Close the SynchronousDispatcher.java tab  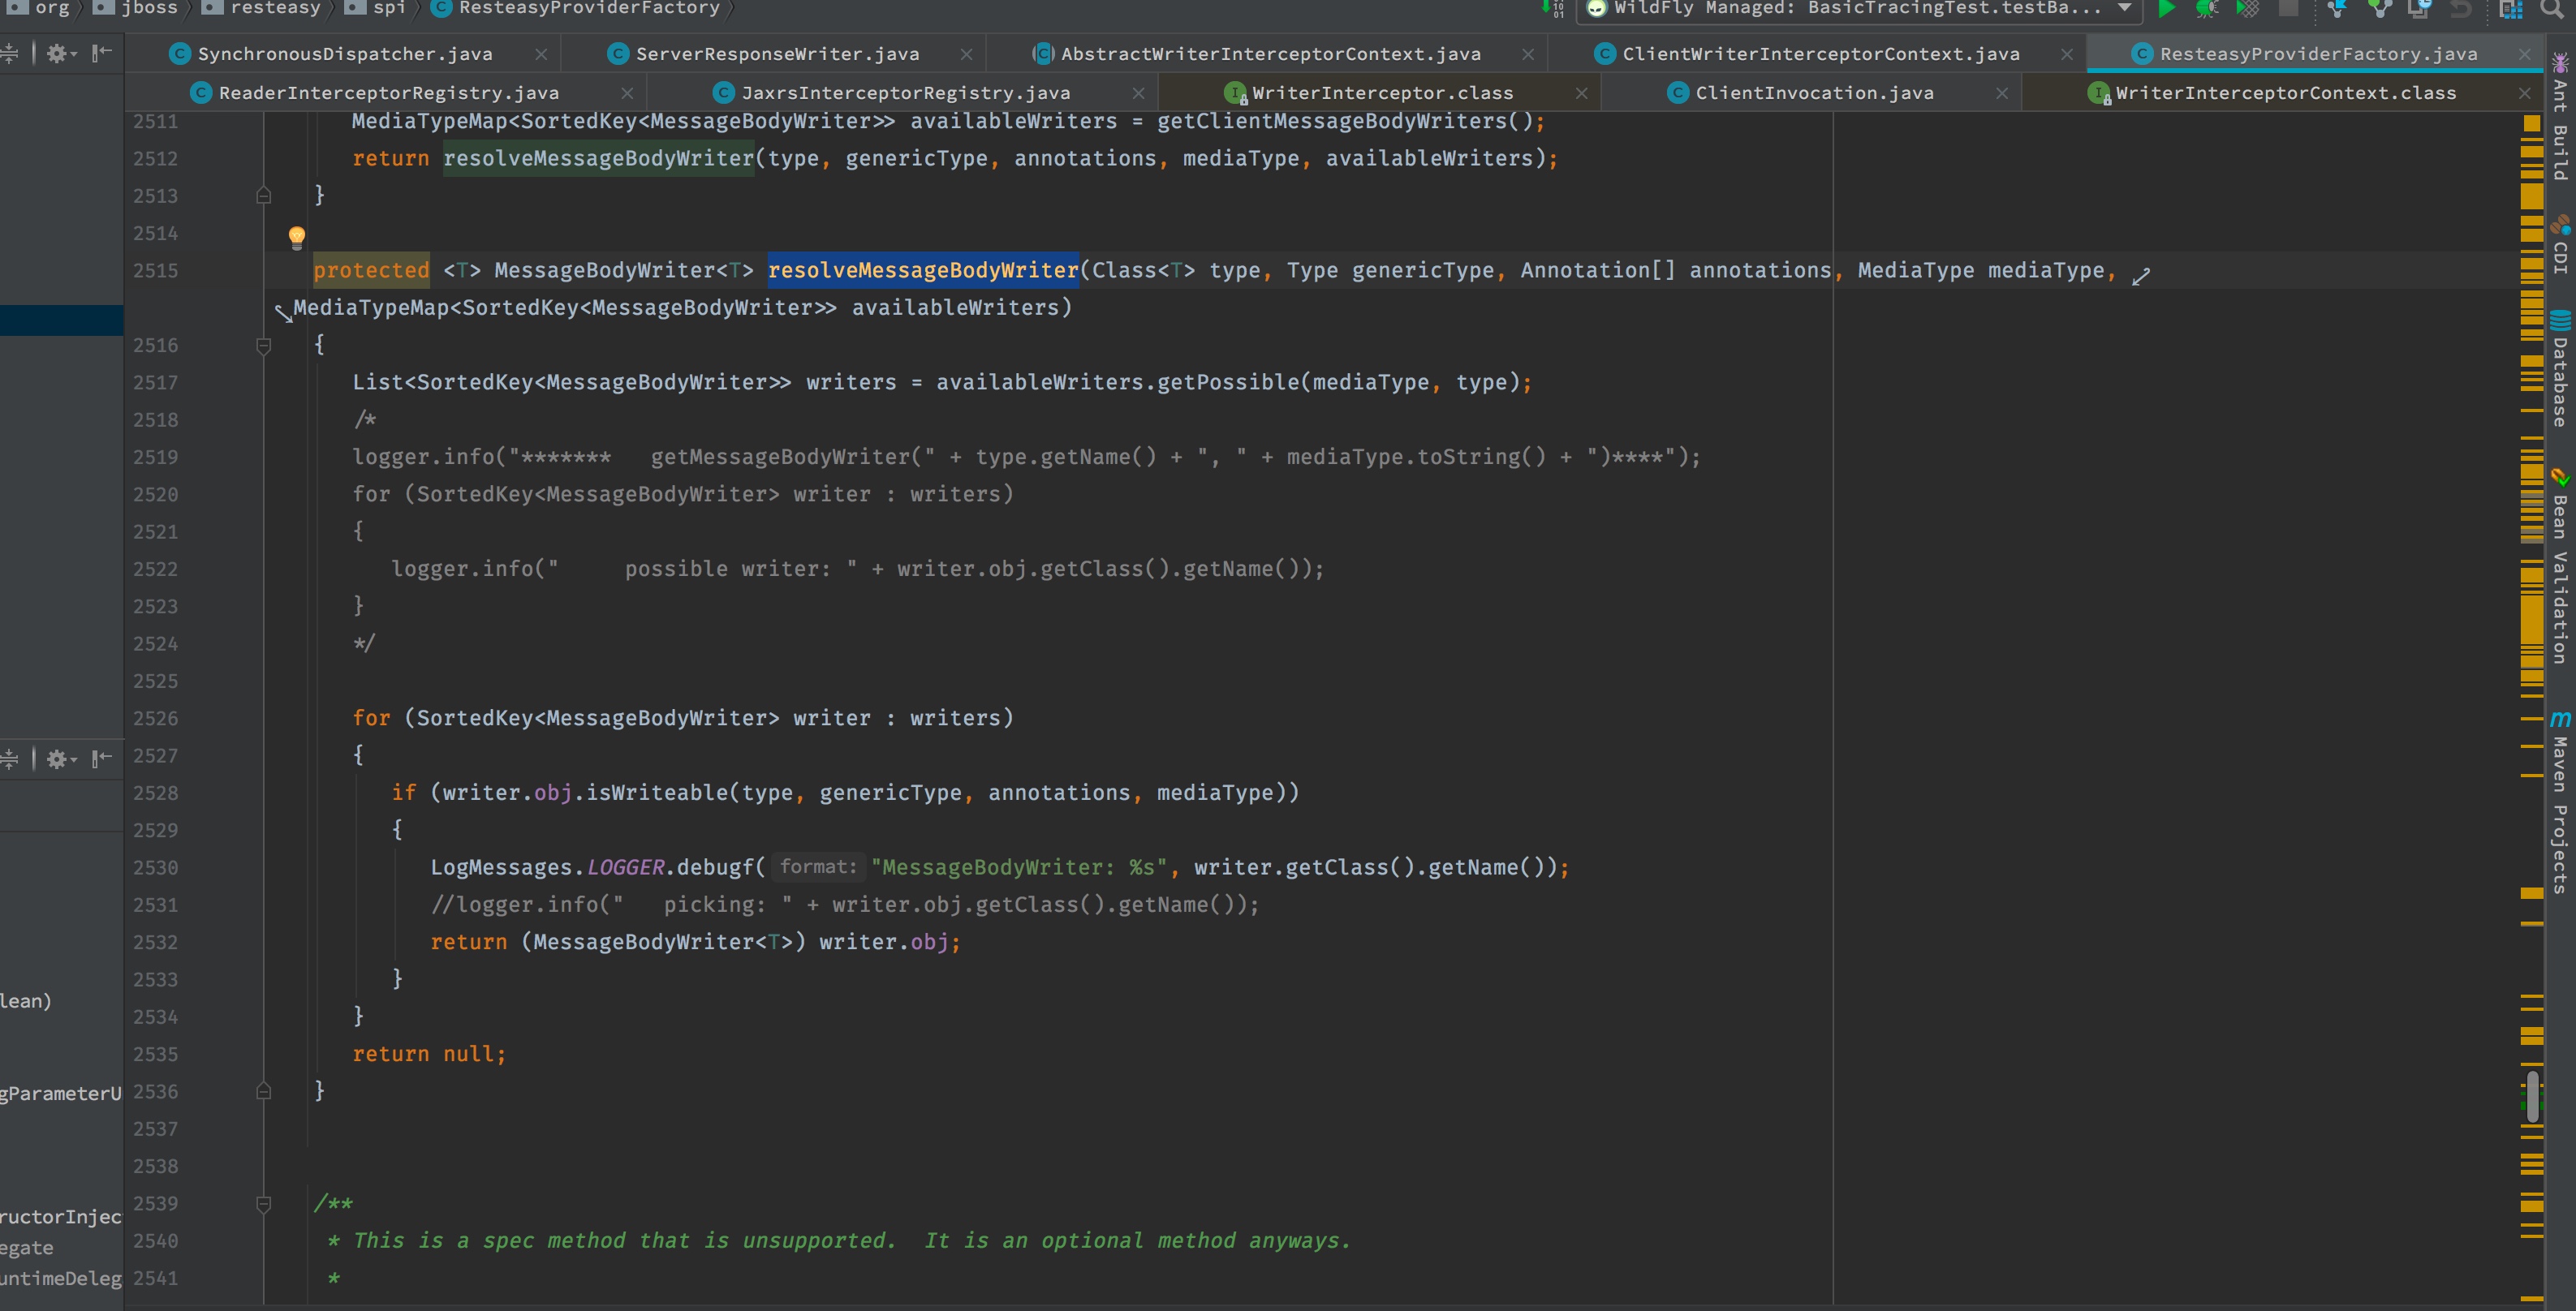pyautogui.click(x=541, y=54)
